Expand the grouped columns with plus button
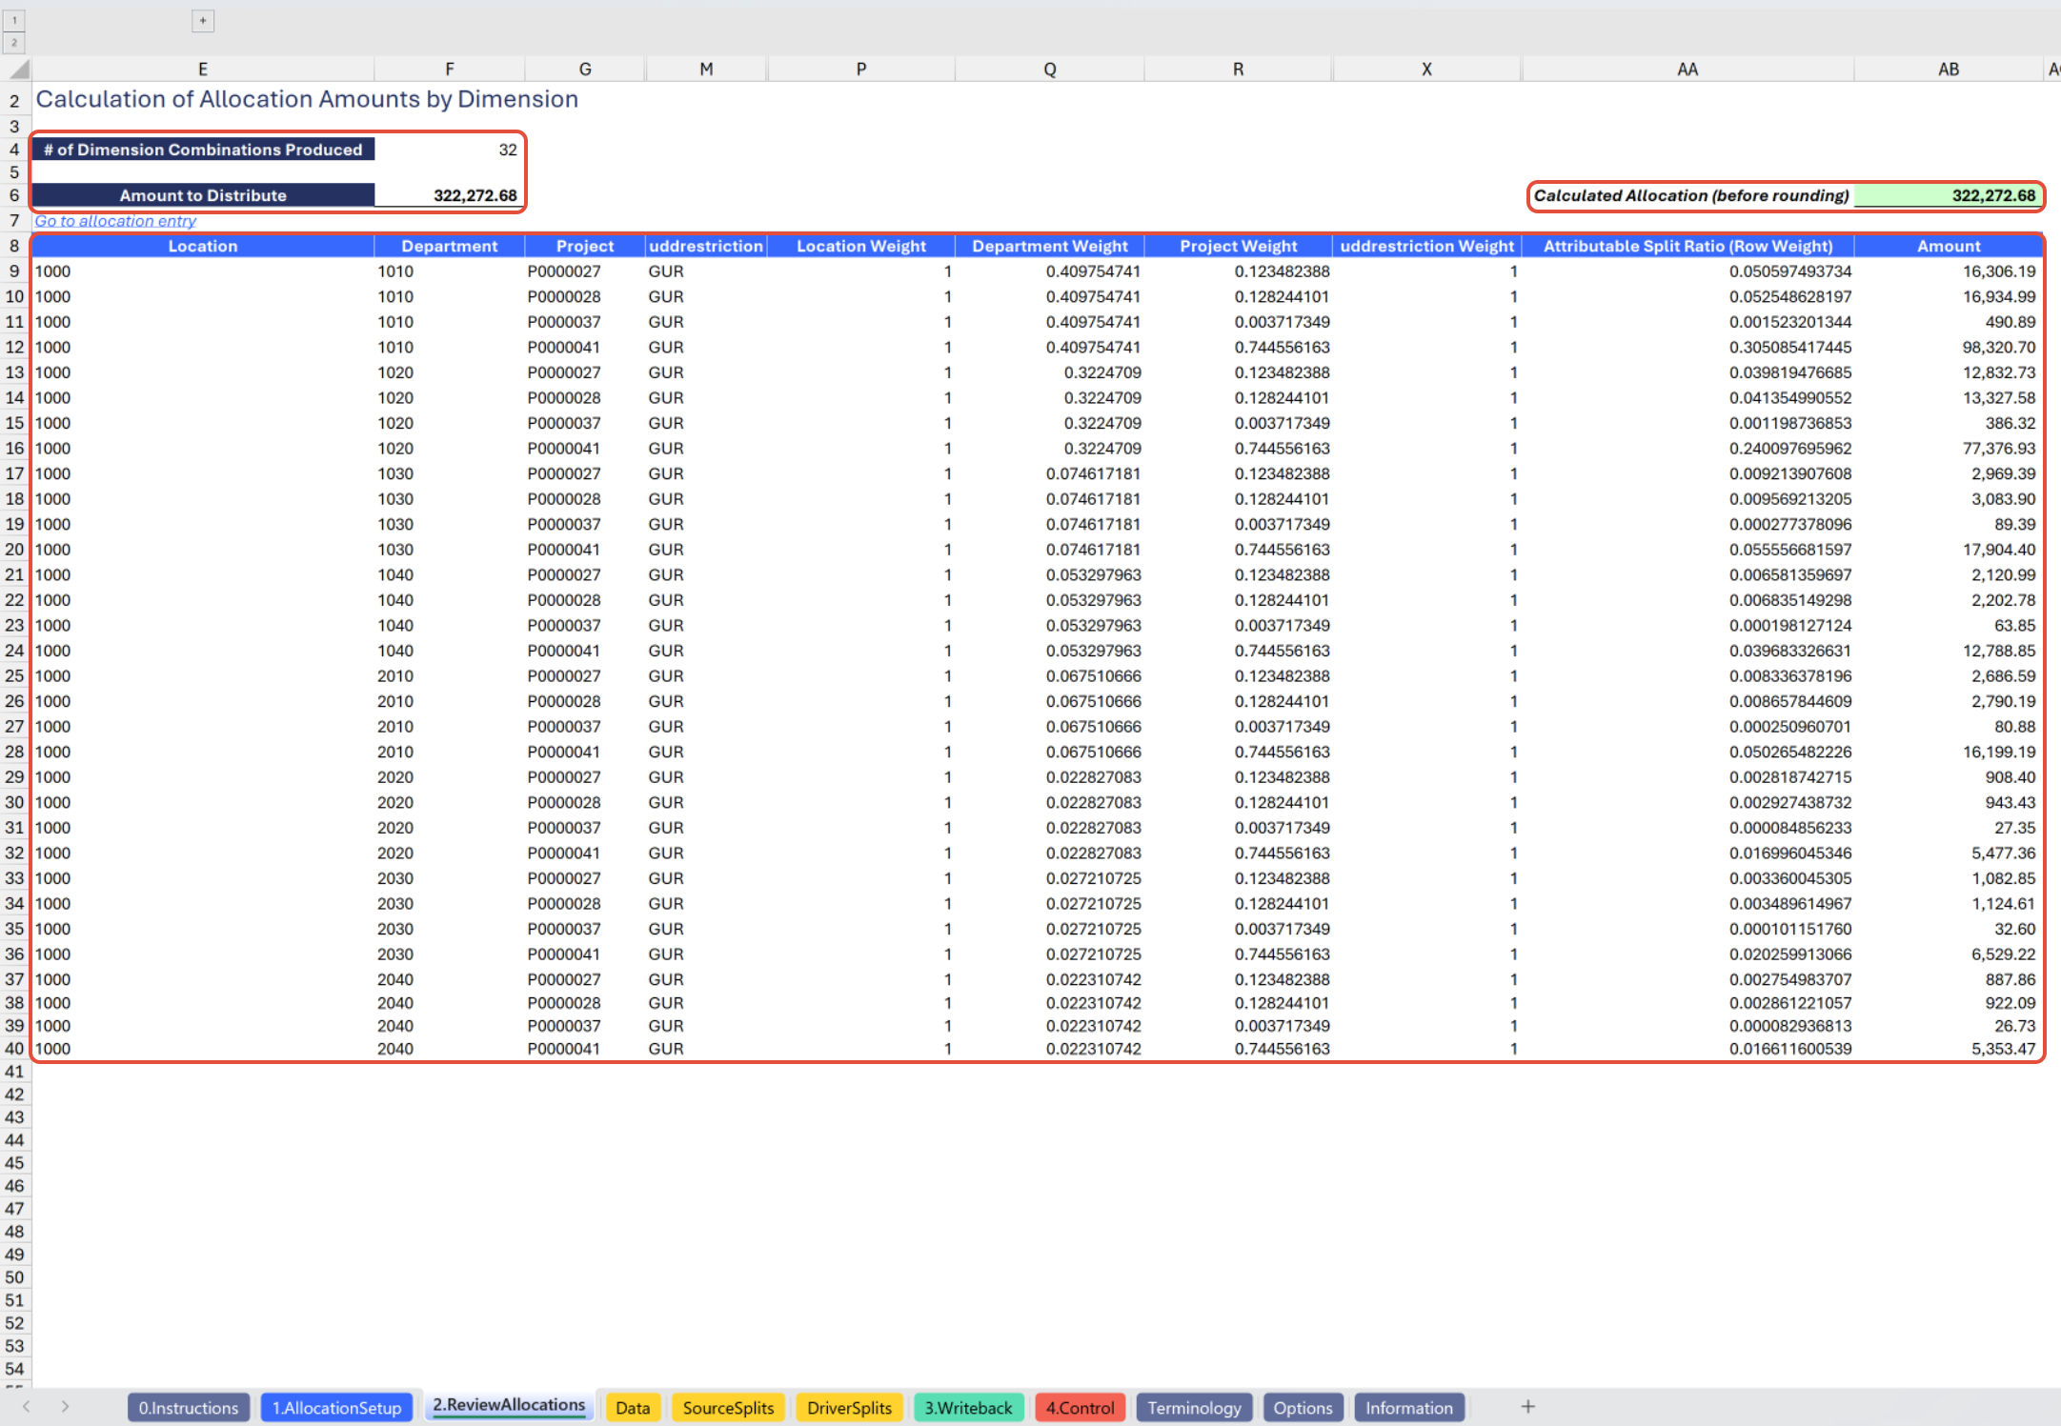Viewport: 2061px width, 1426px height. pos(203,21)
